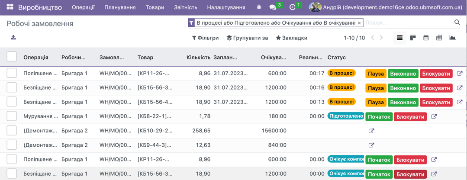
Task: Sort by the Кількість column header
Action: (199, 58)
